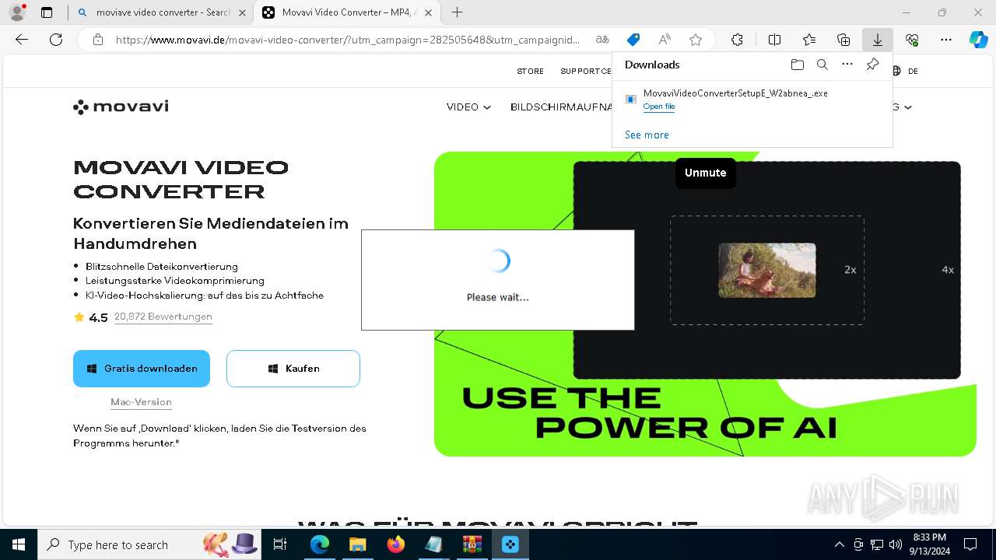Screen dimensions: 996x560
Task: Open the SUPPORTCENTER link
Action: click(586, 71)
